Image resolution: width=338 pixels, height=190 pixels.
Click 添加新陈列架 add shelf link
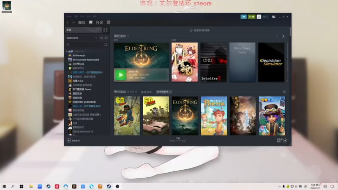coord(199,30)
